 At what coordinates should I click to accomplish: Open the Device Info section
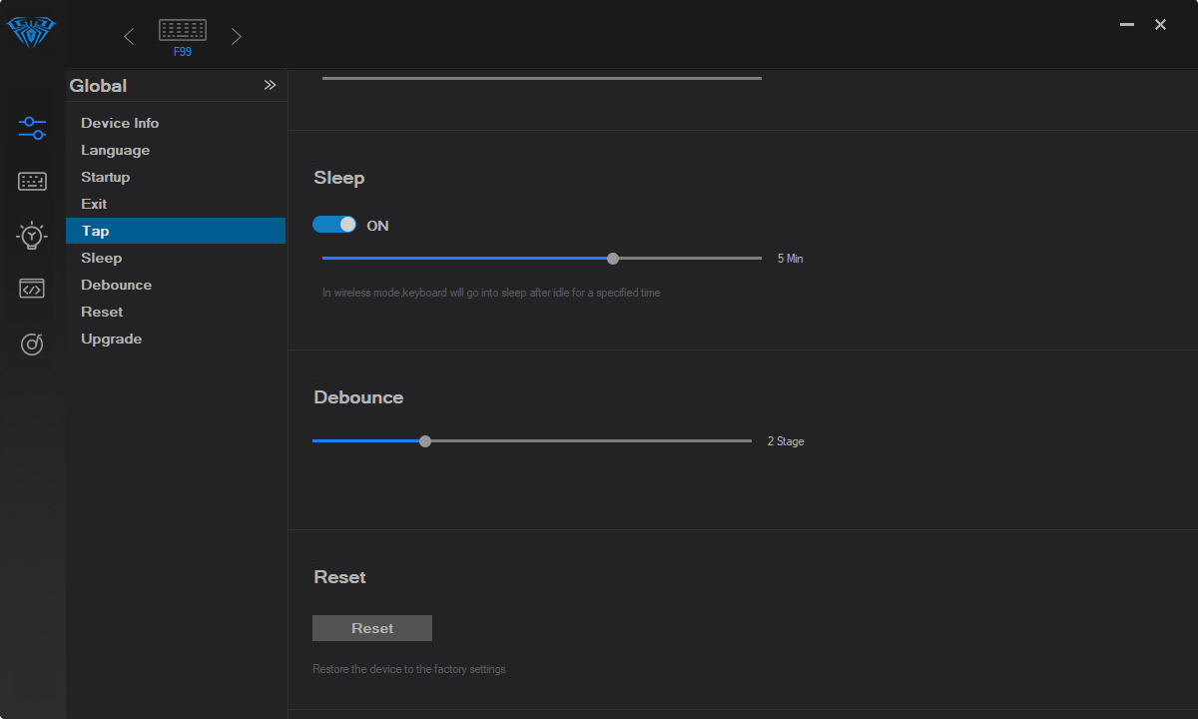tap(120, 123)
